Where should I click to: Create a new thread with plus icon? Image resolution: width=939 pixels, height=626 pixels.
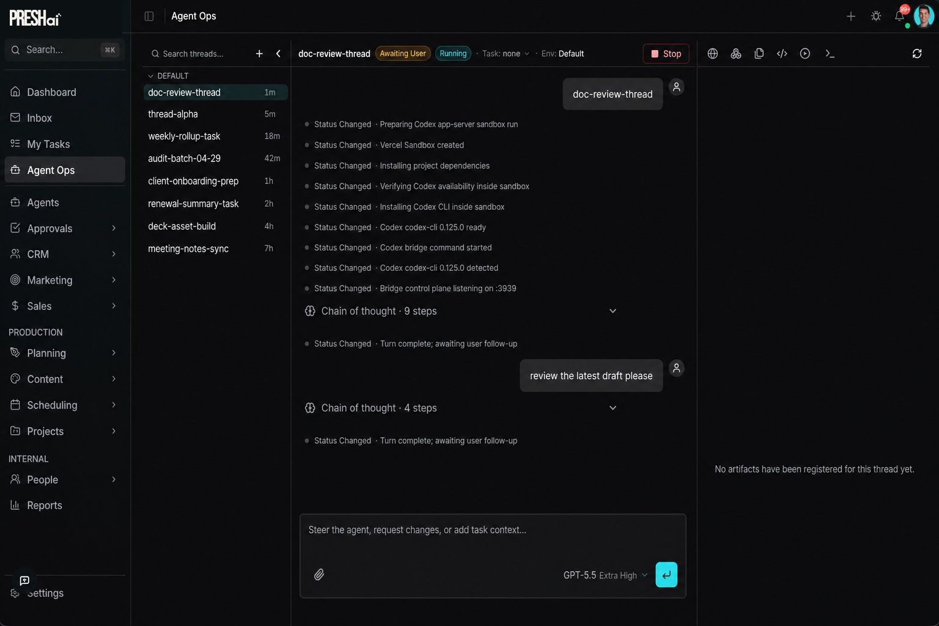pos(259,54)
